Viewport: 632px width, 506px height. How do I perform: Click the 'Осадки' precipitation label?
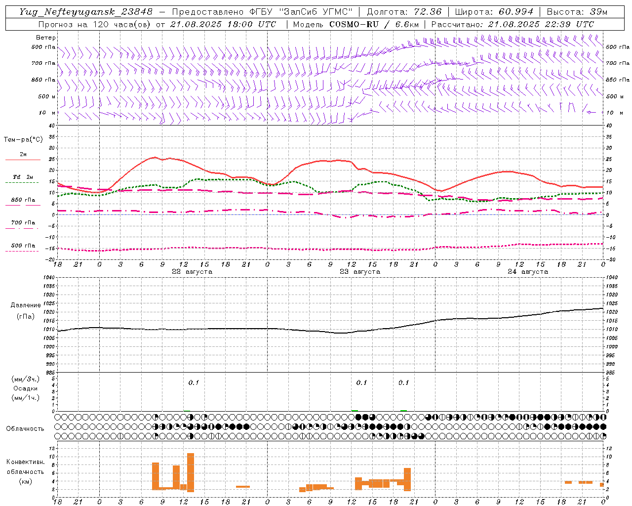(26, 388)
